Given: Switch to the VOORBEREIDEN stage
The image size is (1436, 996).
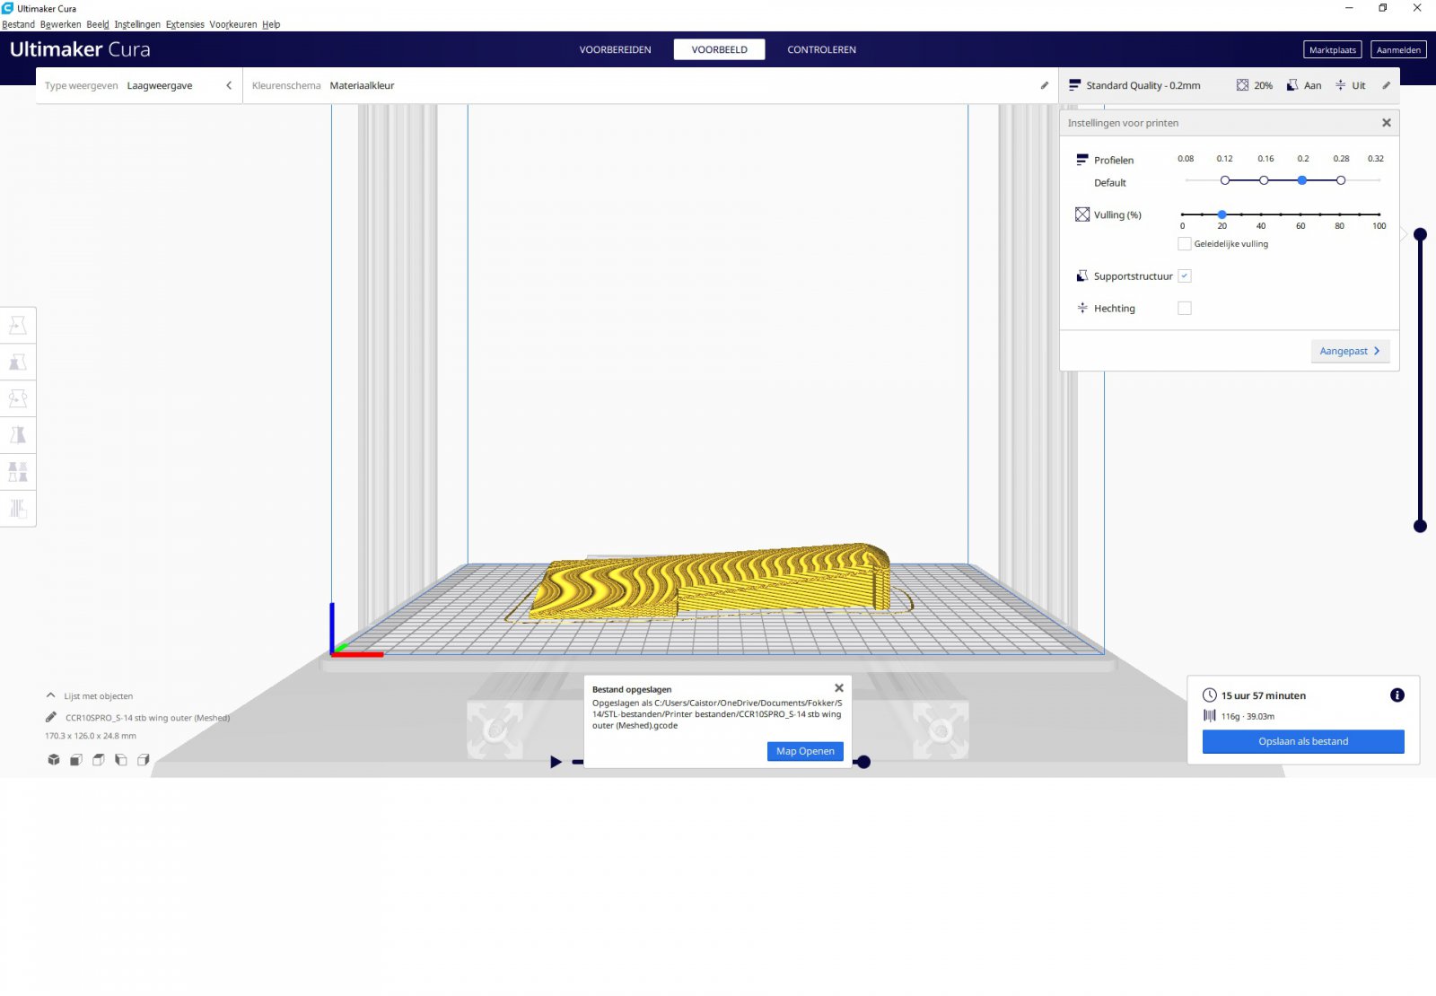Looking at the screenshot, I should click(615, 49).
